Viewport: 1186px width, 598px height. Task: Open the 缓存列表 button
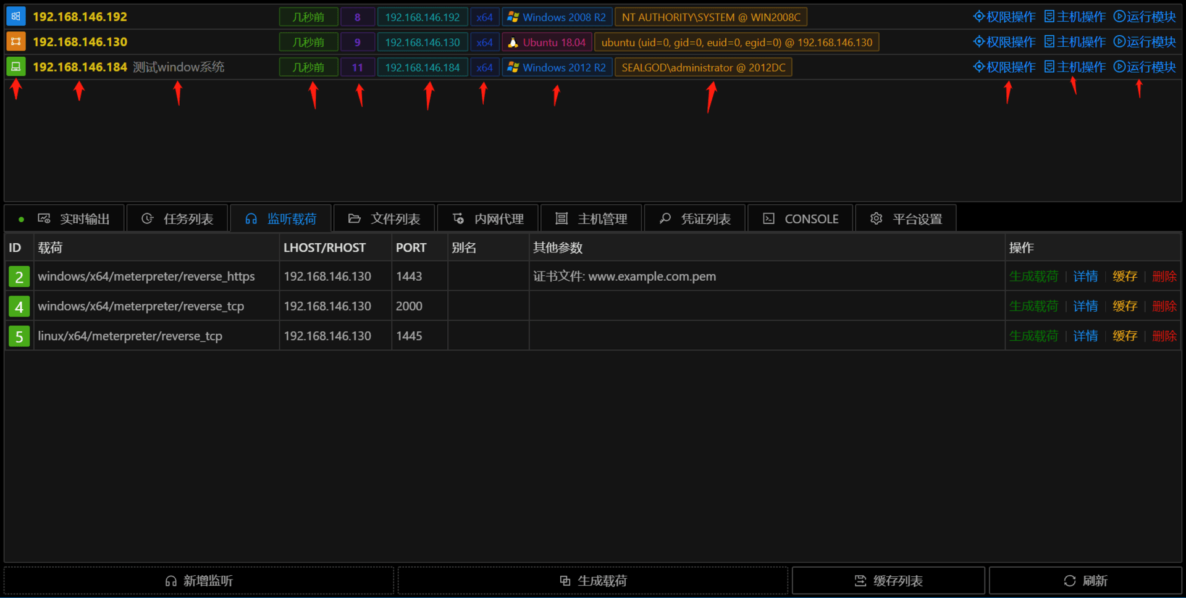[888, 581]
